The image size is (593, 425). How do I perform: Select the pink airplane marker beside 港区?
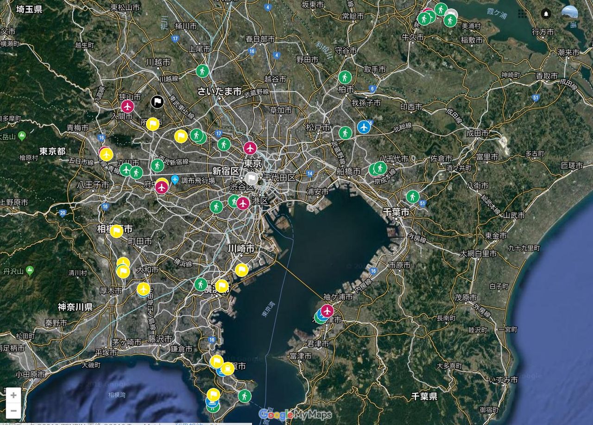pos(243,203)
